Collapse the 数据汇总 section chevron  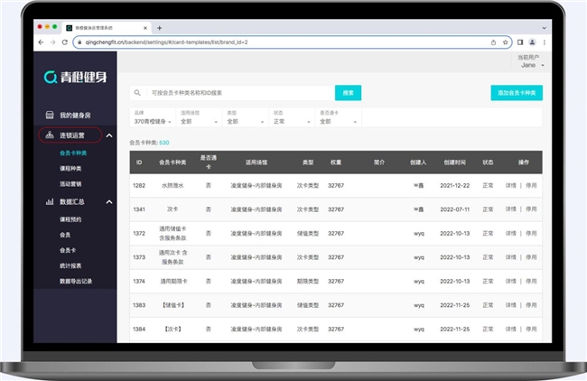pyautogui.click(x=109, y=202)
